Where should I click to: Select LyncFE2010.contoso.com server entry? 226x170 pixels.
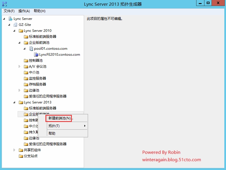60,55
